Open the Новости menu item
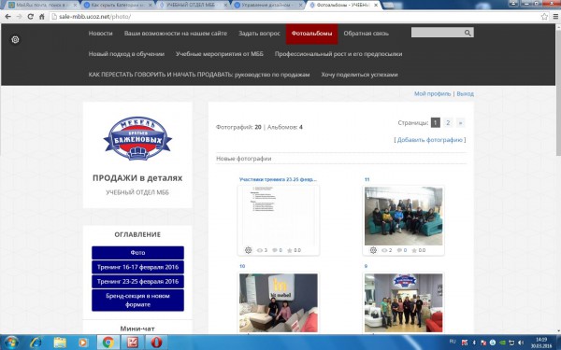Image resolution: width=561 pixels, height=350 pixels. click(x=101, y=34)
